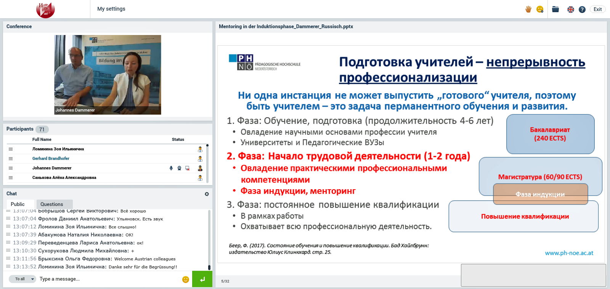Open message menu for Фролов Даниил Анатольевич

coord(8,219)
